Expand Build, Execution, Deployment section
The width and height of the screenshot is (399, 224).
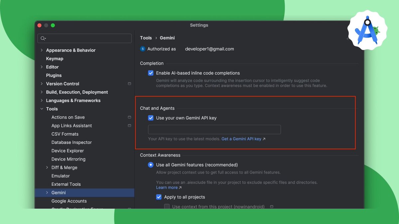[42, 92]
